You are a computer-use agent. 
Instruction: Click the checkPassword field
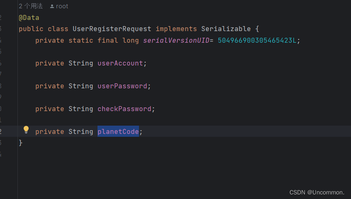click(124, 109)
